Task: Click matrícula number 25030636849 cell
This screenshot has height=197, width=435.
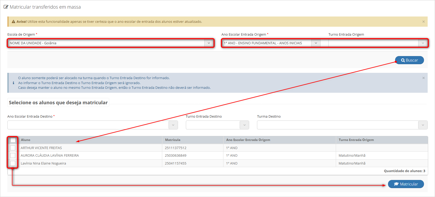Action: (176, 156)
